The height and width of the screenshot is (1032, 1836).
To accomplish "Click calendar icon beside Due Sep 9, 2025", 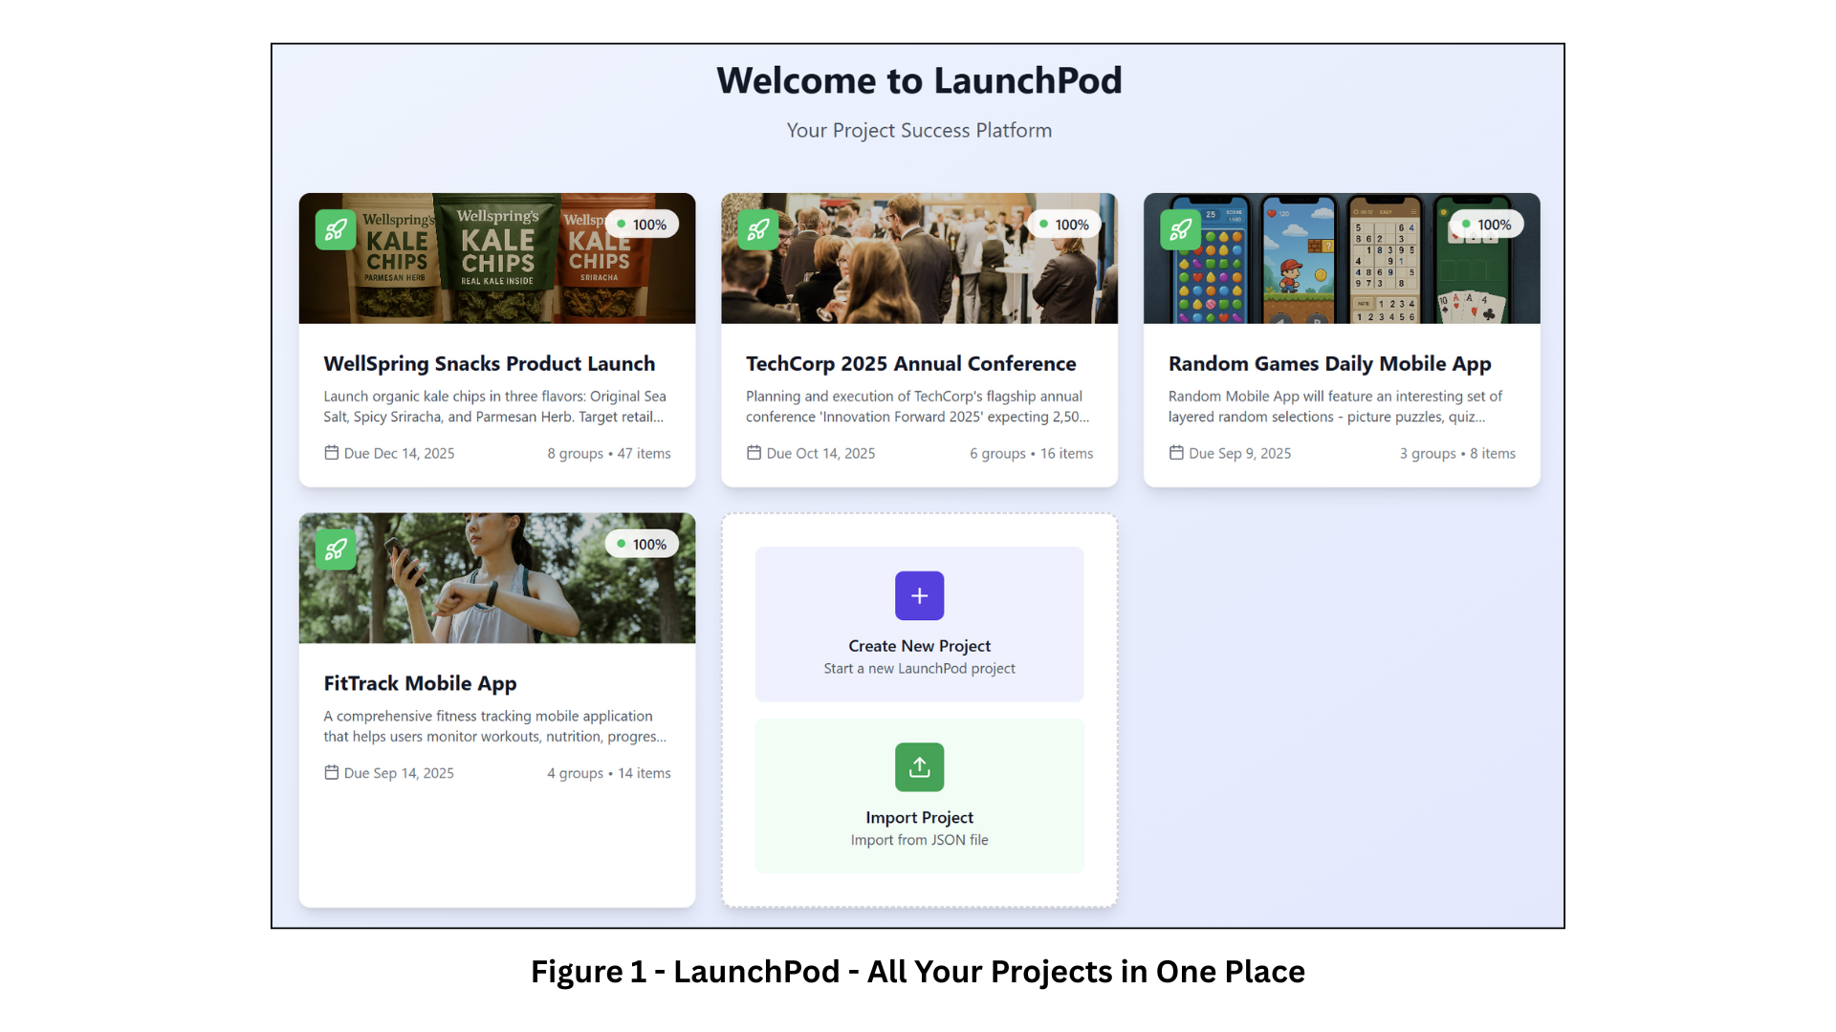I will tap(1176, 453).
